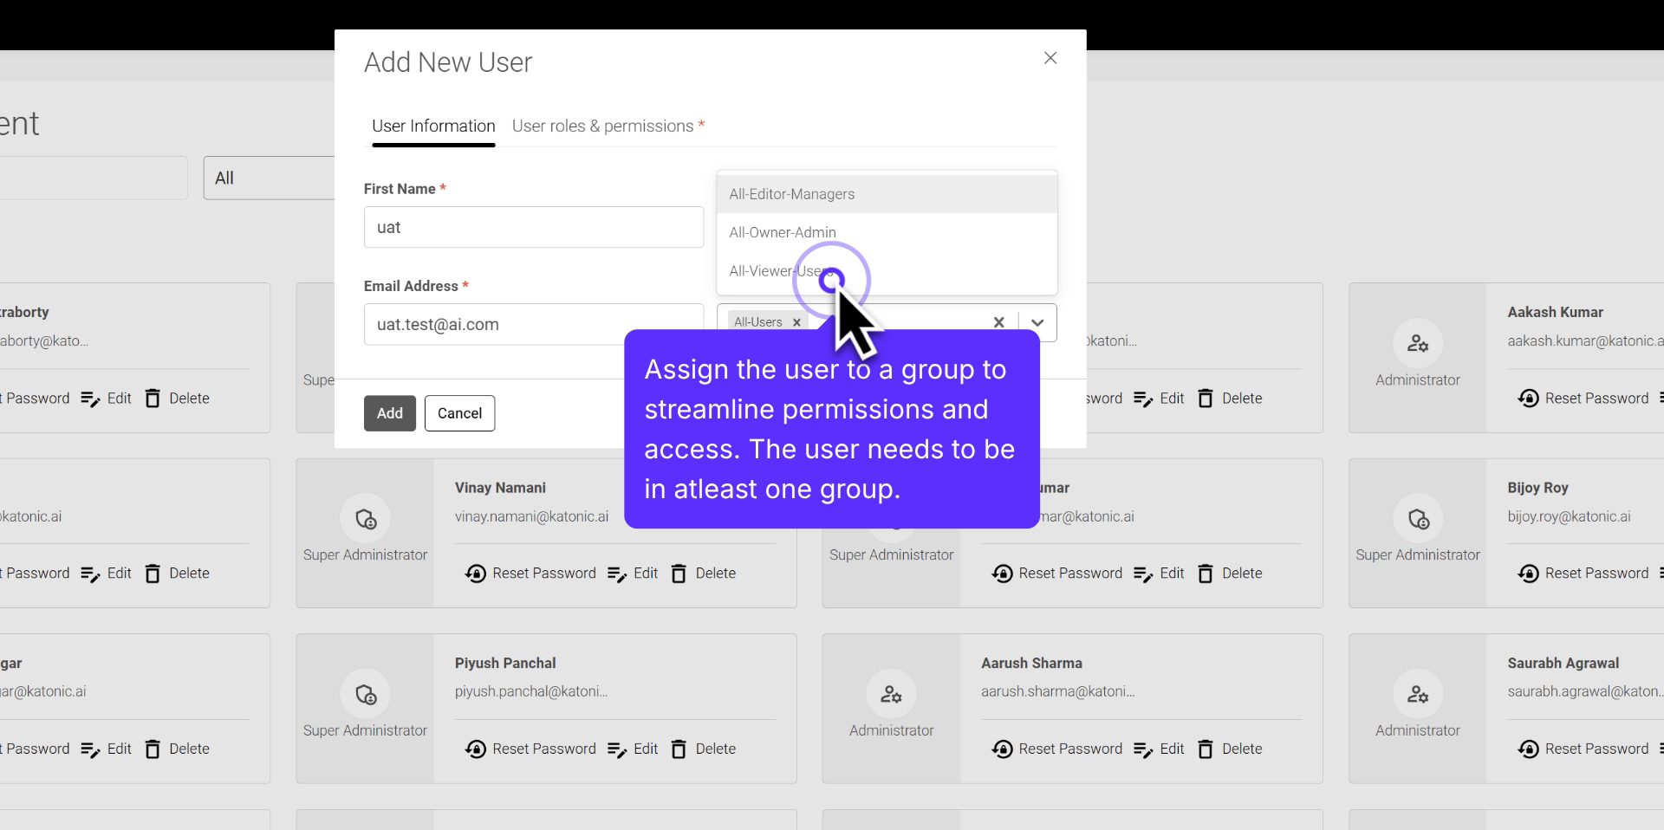Switch to the User roles & permissions tab

(x=602, y=126)
